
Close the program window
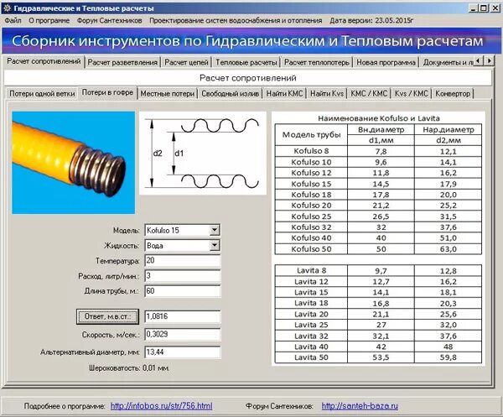click(x=495, y=8)
